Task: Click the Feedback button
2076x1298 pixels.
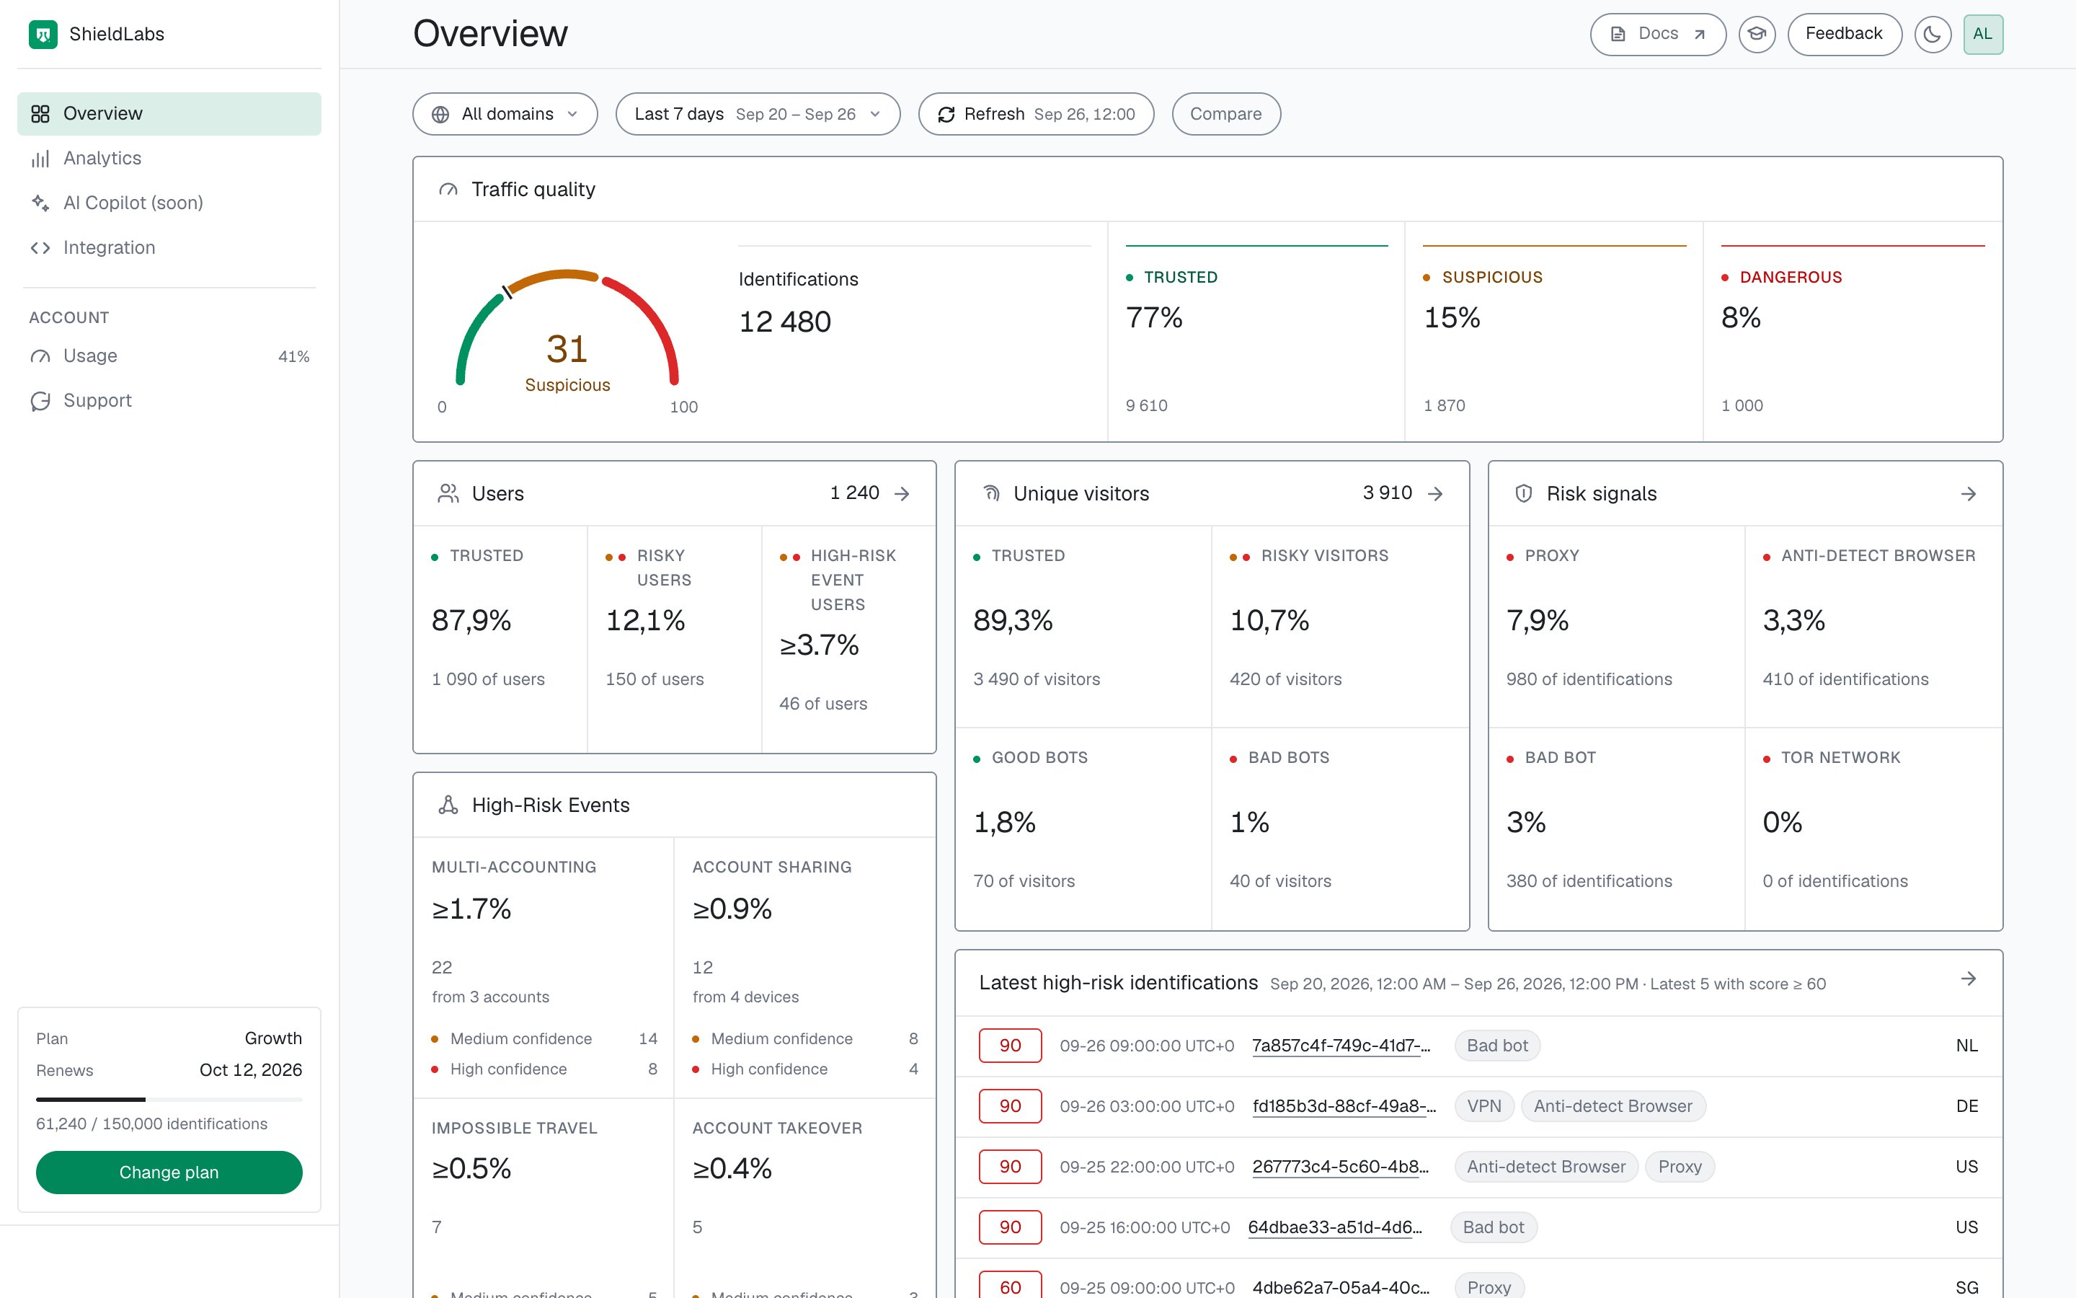Action: (1843, 35)
